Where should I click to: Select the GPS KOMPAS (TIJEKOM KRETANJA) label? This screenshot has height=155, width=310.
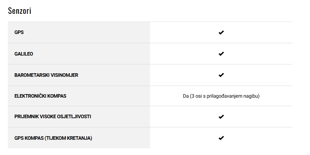click(x=53, y=138)
